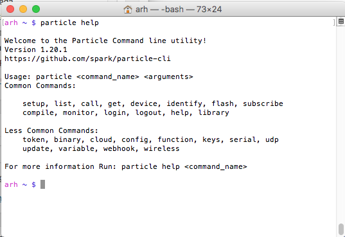This screenshot has width=345, height=237.
Task: Click the '<command_name>' text in the last line
Action: coord(216,166)
